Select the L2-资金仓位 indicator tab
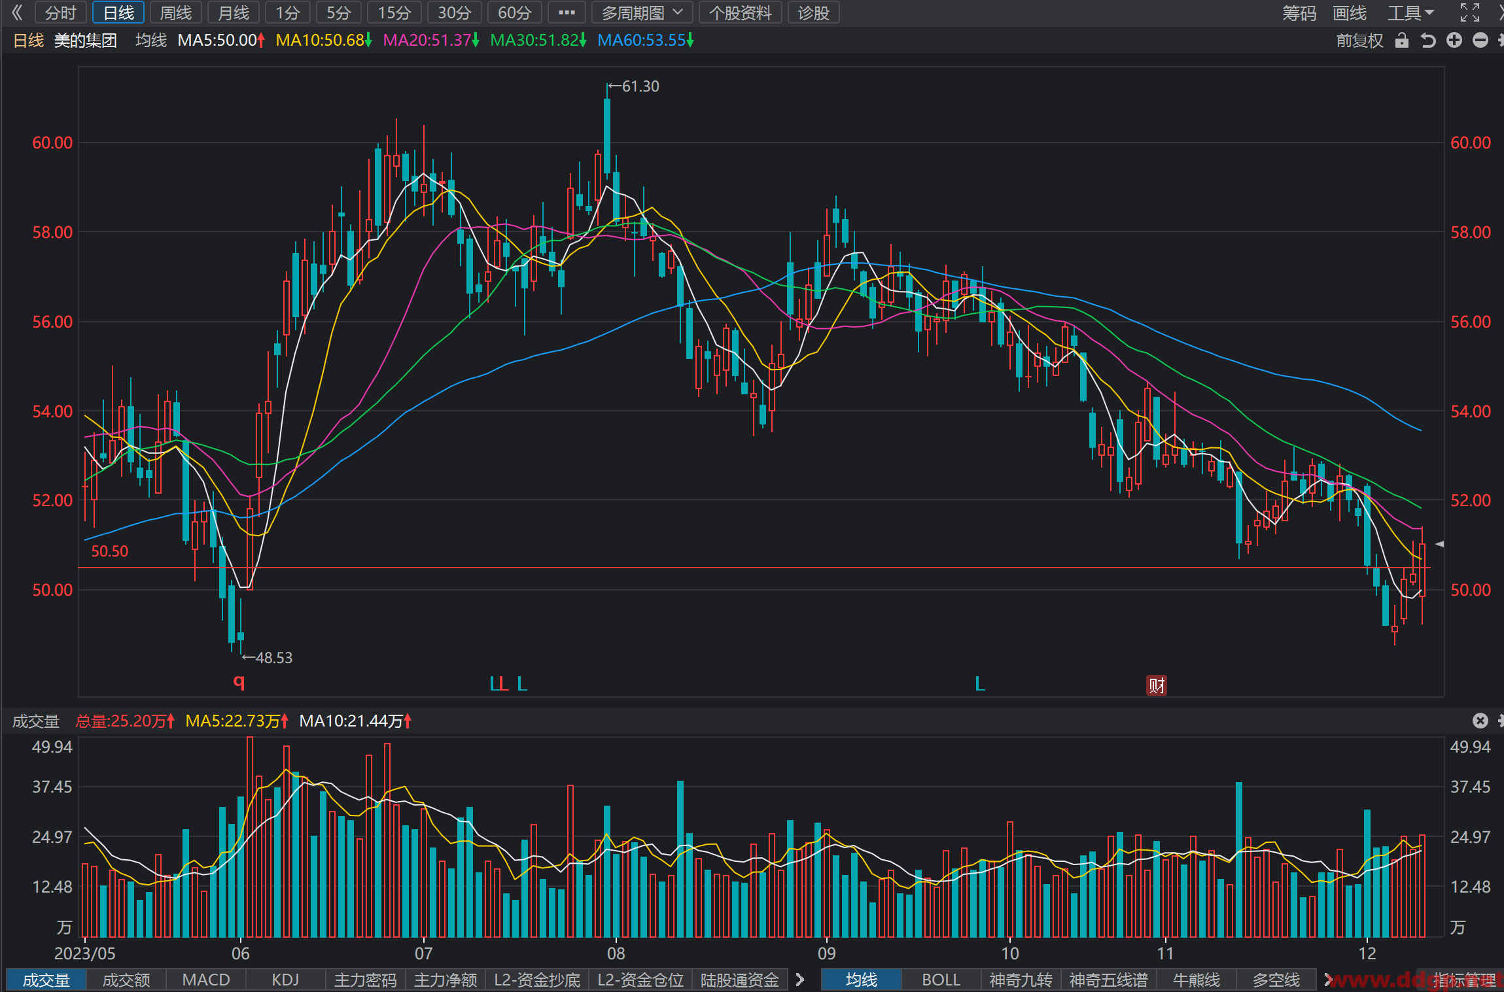The width and height of the screenshot is (1504, 992). coord(640,980)
